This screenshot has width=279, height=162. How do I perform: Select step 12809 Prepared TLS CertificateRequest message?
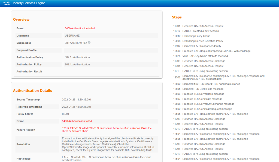click(x=203, y=109)
